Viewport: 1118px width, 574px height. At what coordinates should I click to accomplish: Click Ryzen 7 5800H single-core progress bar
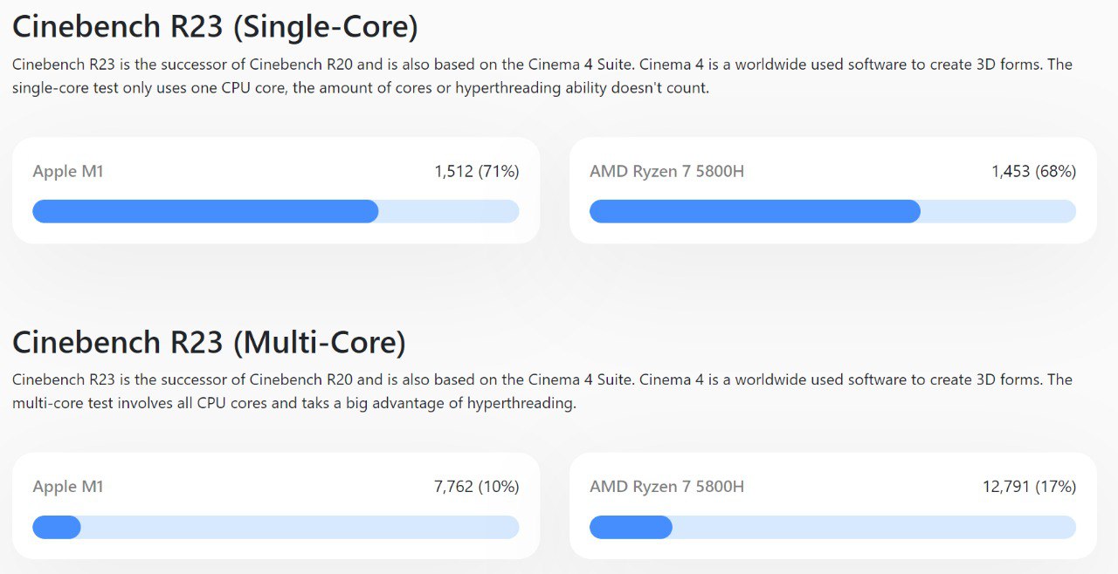tap(832, 211)
